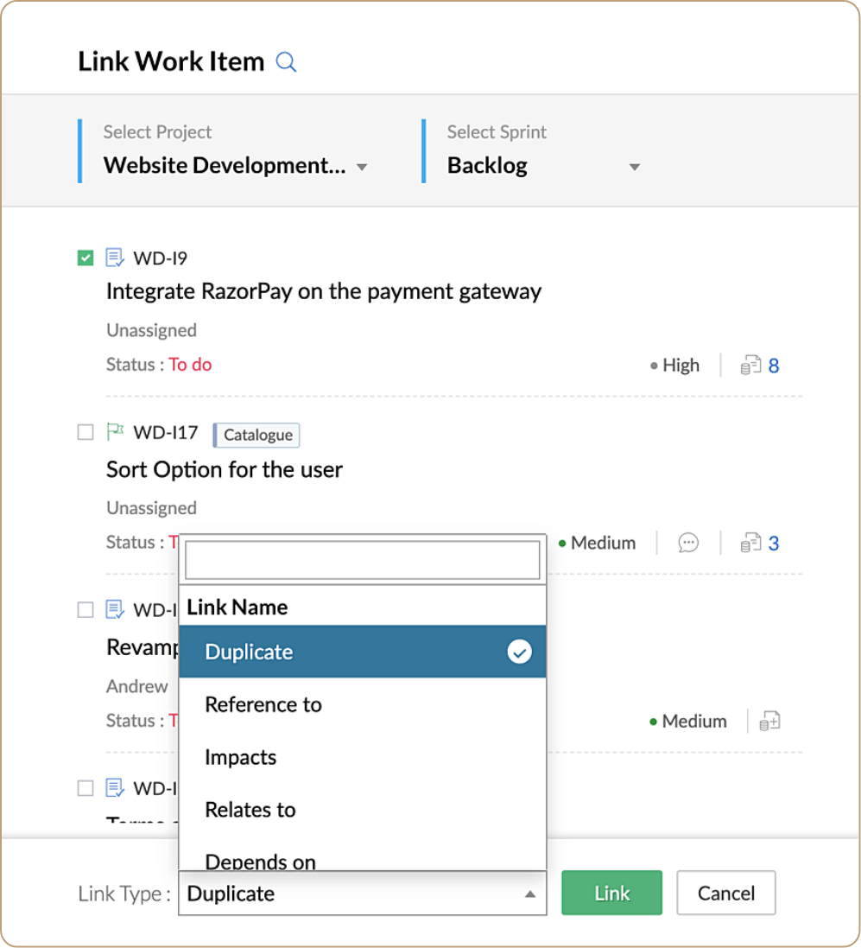
Task: Check the WD-I17 work item checkbox
Action: point(85,432)
